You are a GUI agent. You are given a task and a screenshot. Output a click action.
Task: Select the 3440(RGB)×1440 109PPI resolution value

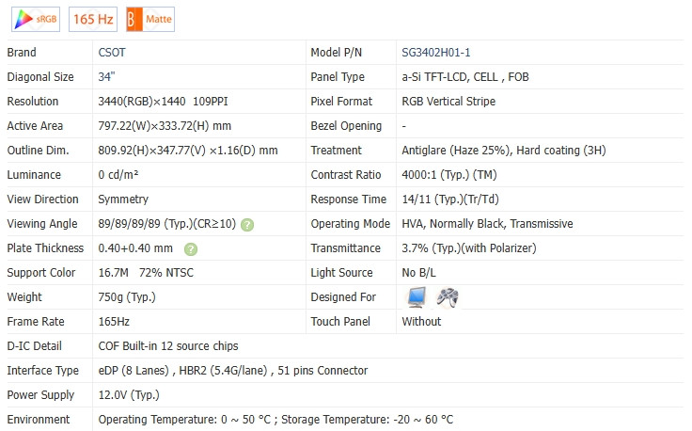click(163, 102)
